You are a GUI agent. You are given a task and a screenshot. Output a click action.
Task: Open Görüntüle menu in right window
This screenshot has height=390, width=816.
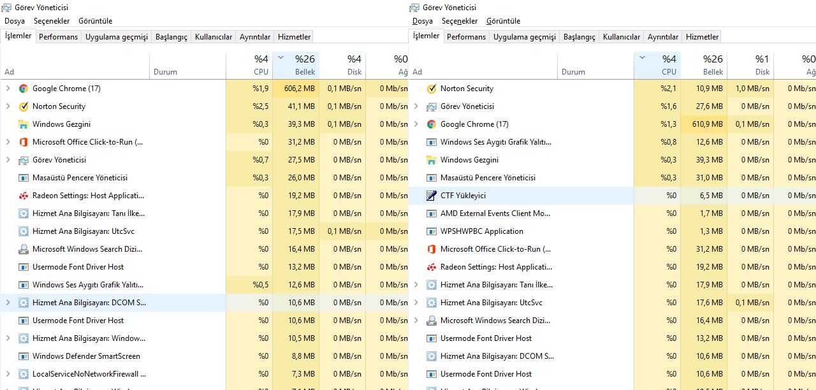(x=503, y=21)
